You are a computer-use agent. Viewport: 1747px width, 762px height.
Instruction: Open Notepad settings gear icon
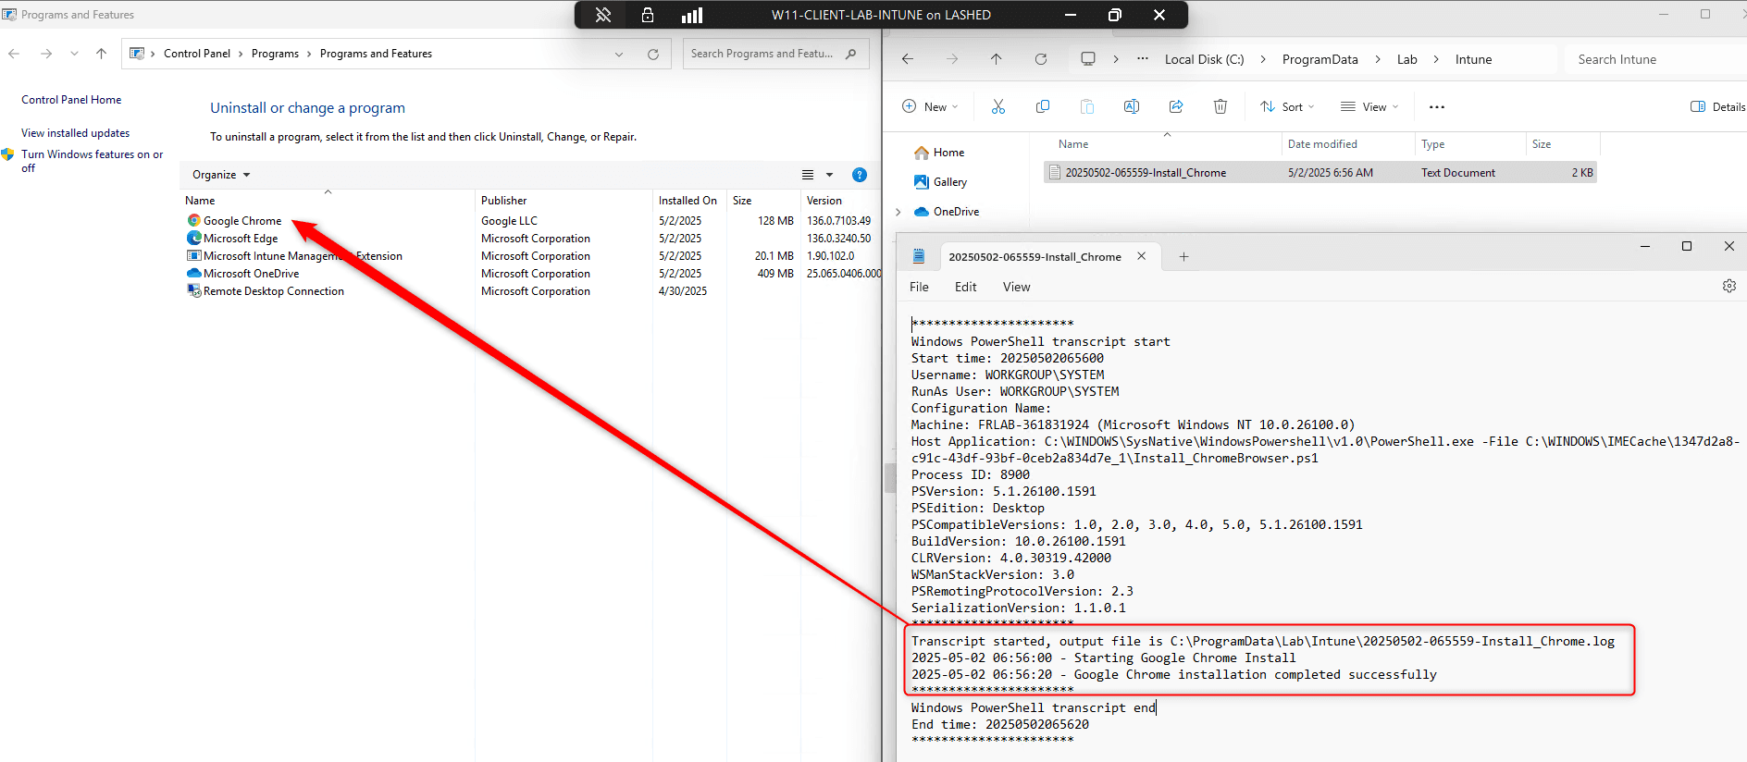[x=1728, y=287]
